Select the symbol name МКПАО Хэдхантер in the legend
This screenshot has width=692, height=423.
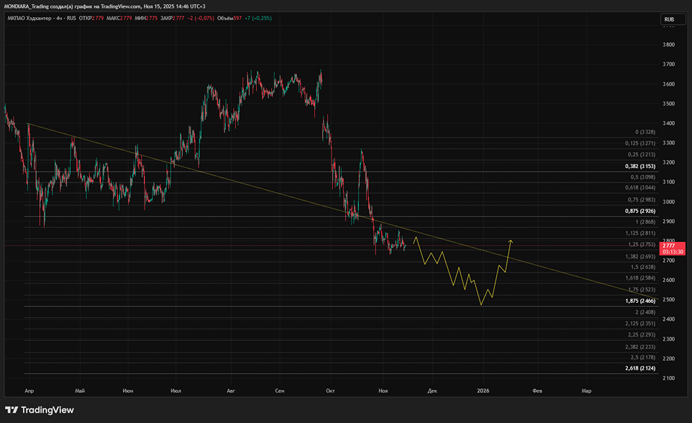[31, 19]
